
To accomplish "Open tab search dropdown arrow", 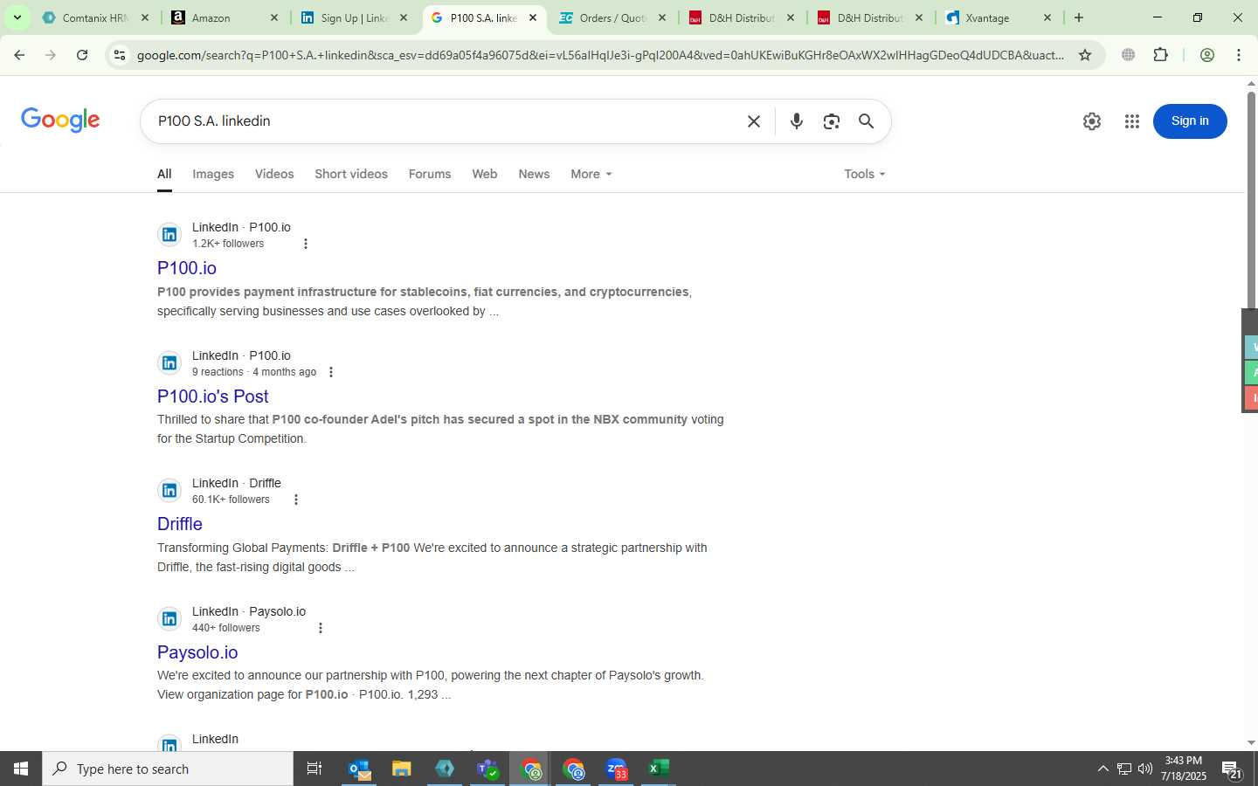I will (x=17, y=17).
